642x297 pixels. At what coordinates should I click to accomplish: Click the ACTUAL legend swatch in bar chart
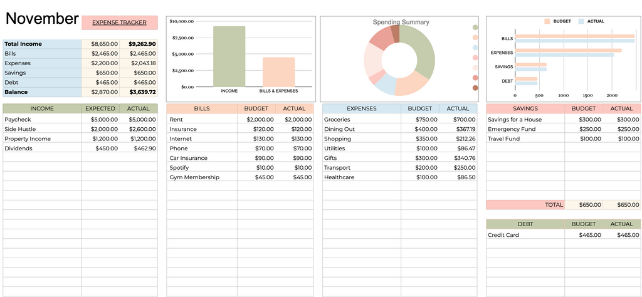(x=581, y=21)
